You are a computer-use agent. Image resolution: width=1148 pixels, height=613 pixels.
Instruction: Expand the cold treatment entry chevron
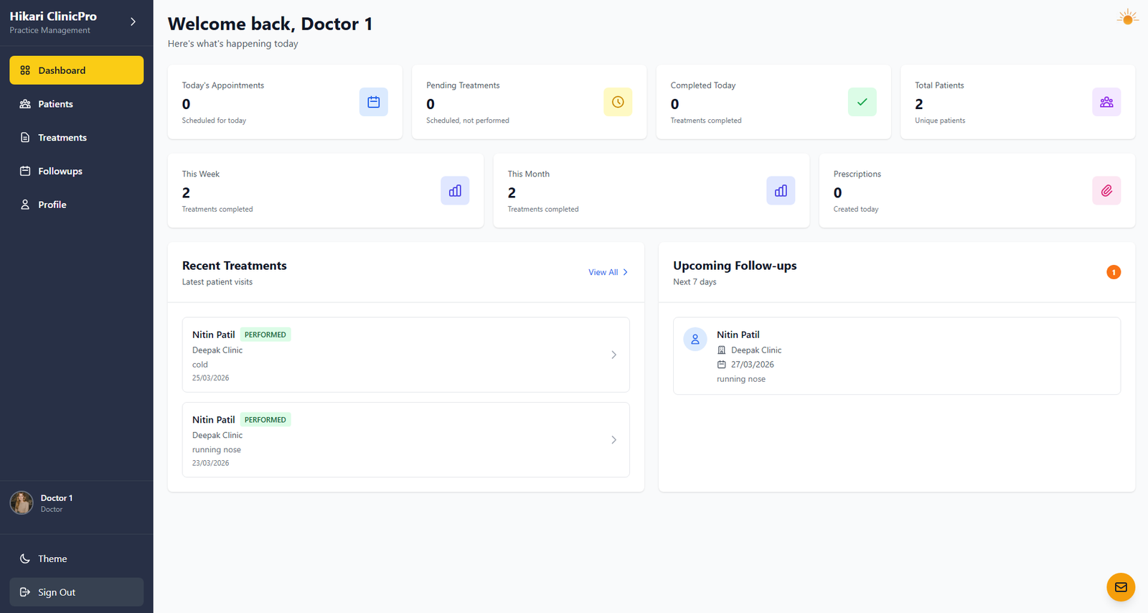[x=613, y=355]
